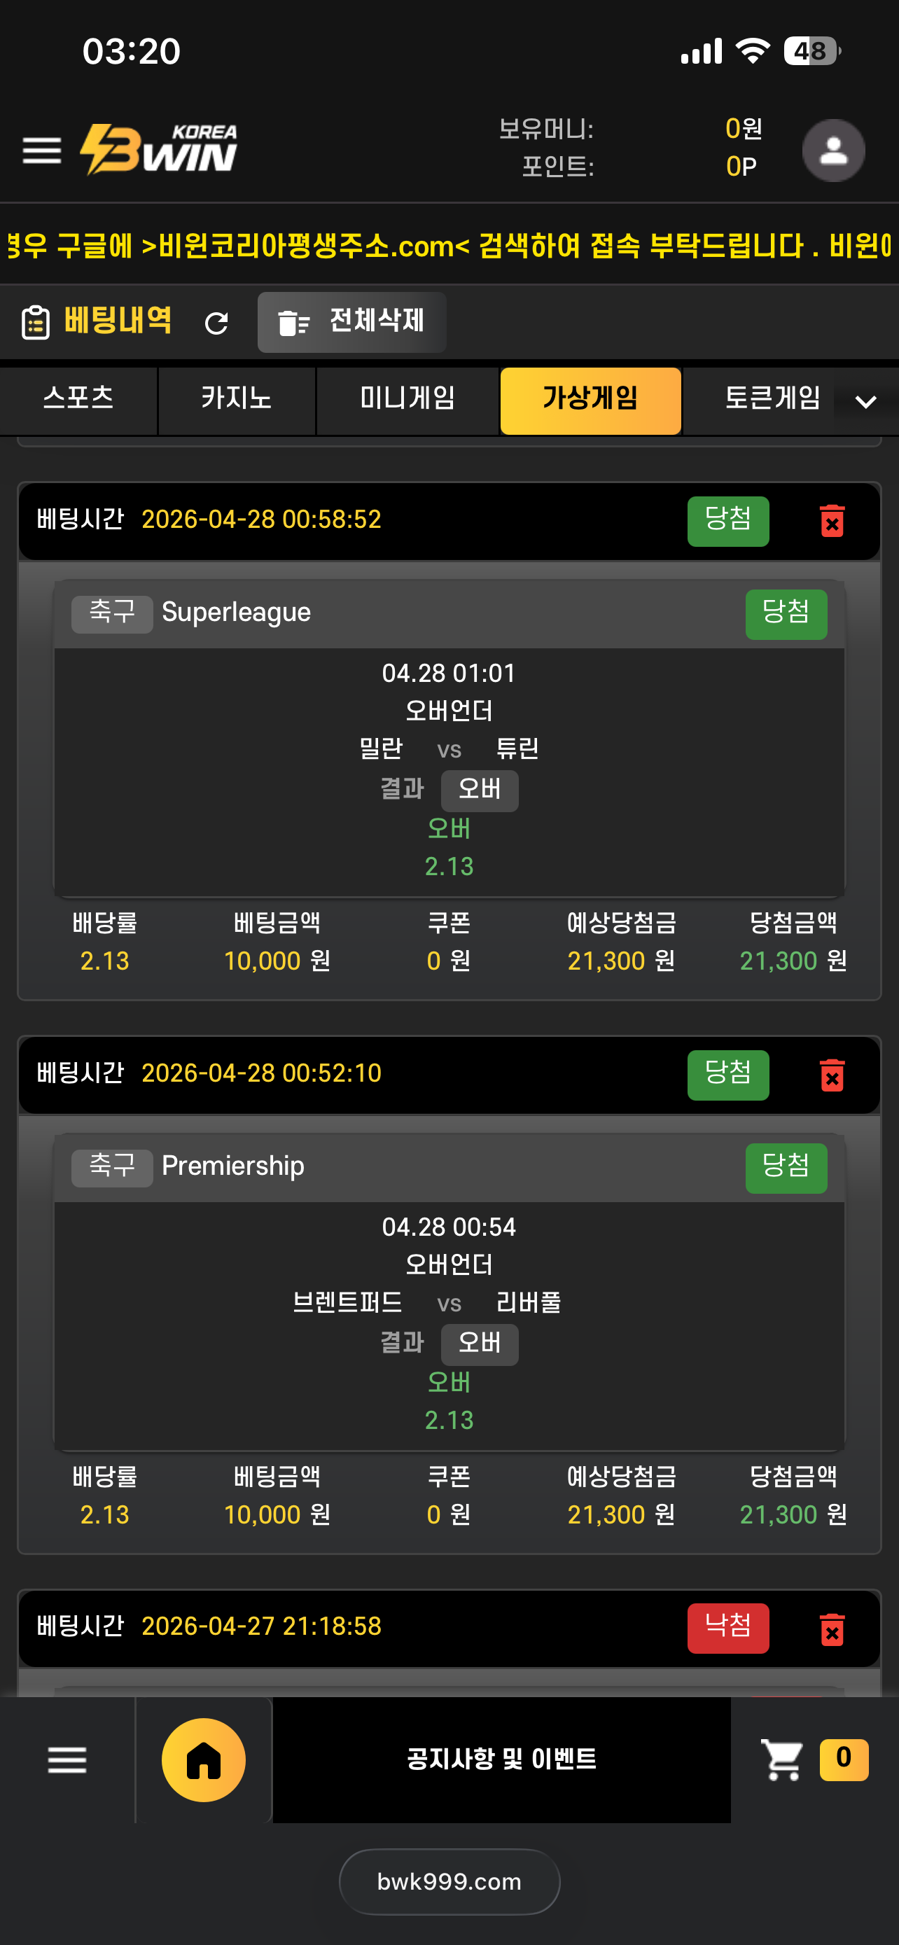The height and width of the screenshot is (1945, 899).
Task: Open the bottom-left menu icon
Action: pos(67,1760)
